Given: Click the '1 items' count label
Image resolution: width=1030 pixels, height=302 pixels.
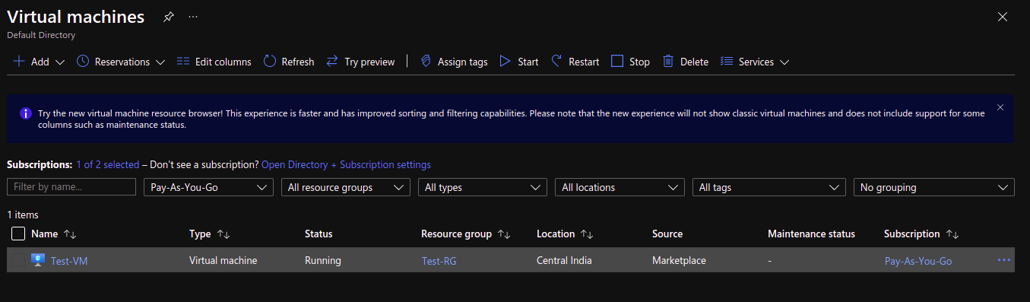Looking at the screenshot, I should [23, 215].
